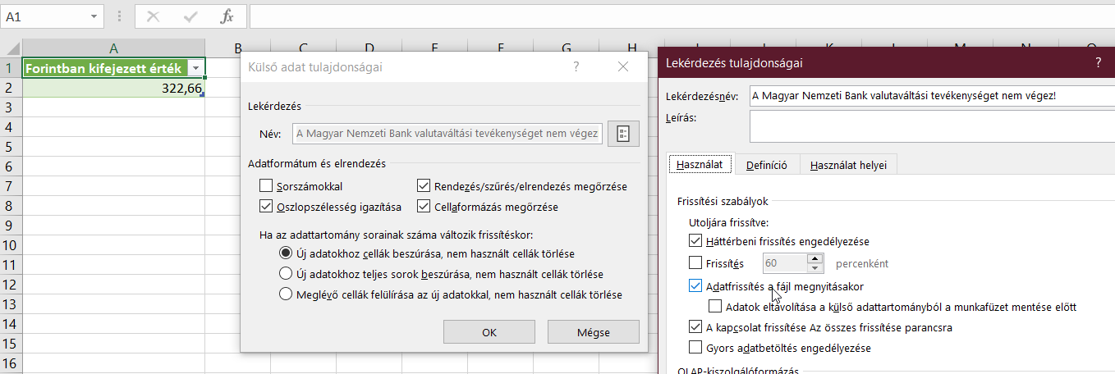Click help question mark in Lekérdezés tulajdonságai
This screenshot has width=1115, height=374.
(x=1098, y=62)
